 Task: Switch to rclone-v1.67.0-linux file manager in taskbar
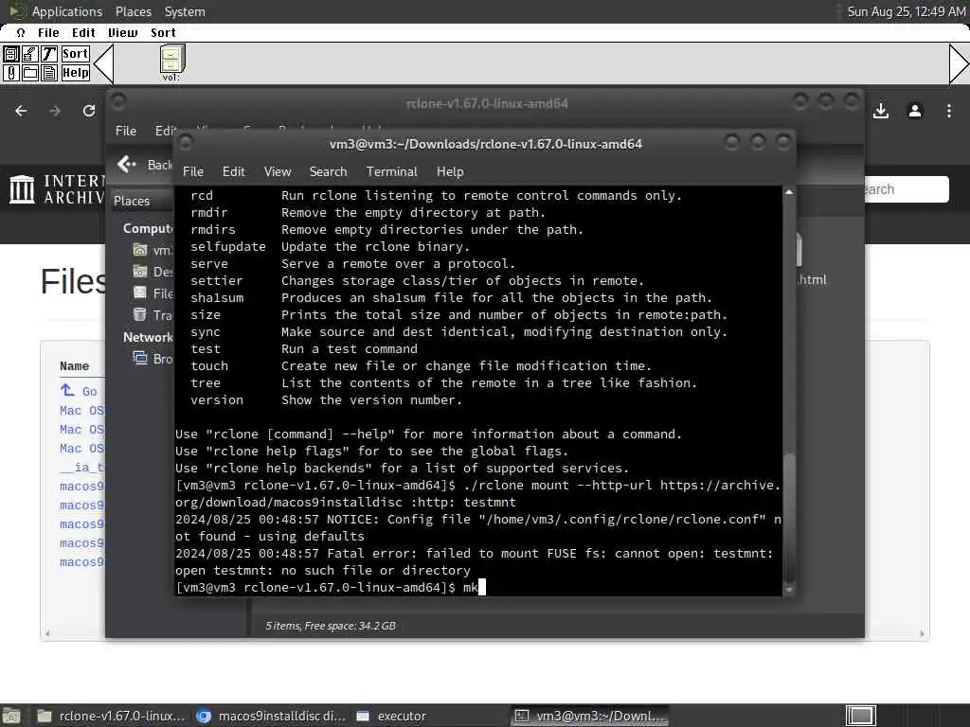pyautogui.click(x=111, y=716)
